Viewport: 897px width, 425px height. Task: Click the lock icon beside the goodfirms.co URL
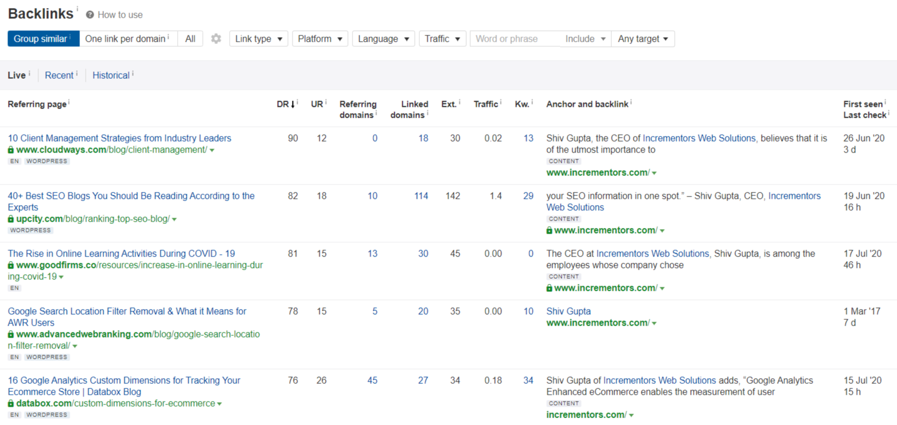click(11, 265)
